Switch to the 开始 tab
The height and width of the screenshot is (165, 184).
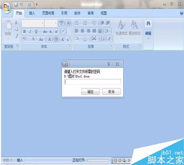point(19,13)
